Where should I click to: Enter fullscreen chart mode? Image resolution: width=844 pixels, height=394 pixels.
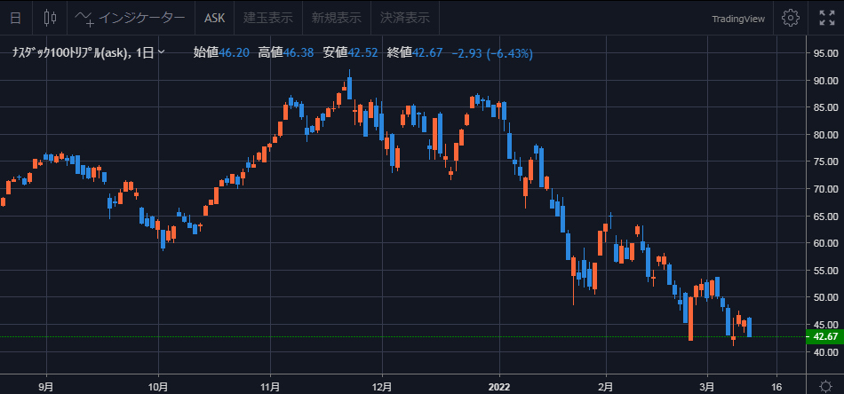click(x=827, y=18)
